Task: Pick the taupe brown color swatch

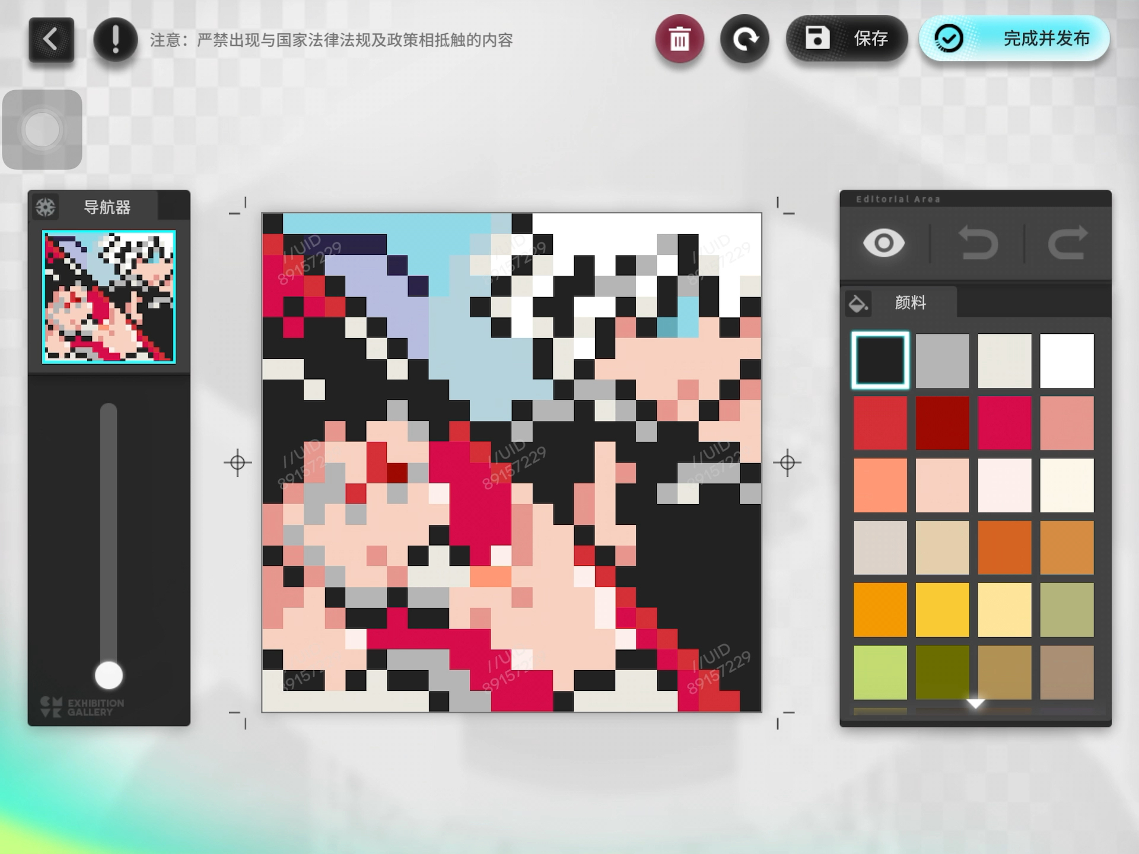Action: click(x=1067, y=672)
